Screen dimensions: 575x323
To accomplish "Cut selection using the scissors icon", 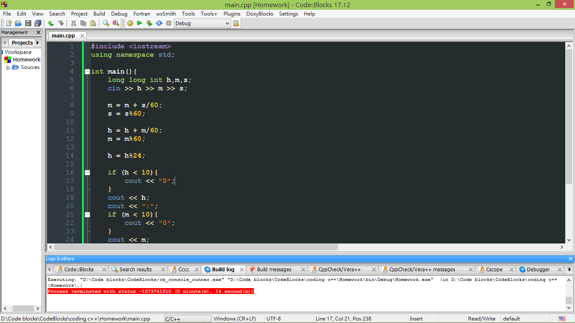I will pos(74,23).
